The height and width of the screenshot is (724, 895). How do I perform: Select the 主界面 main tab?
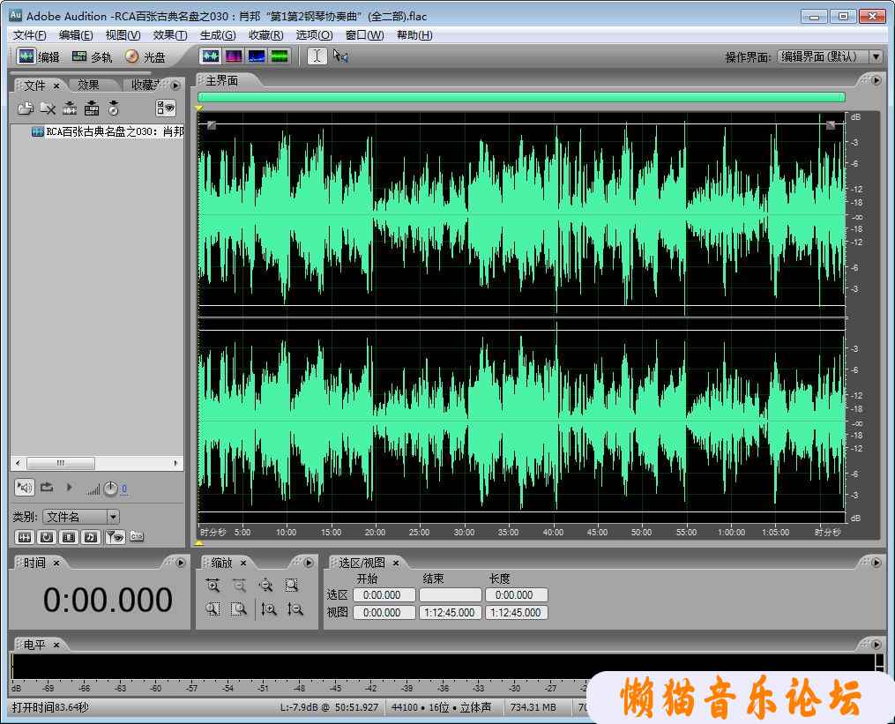(222, 80)
